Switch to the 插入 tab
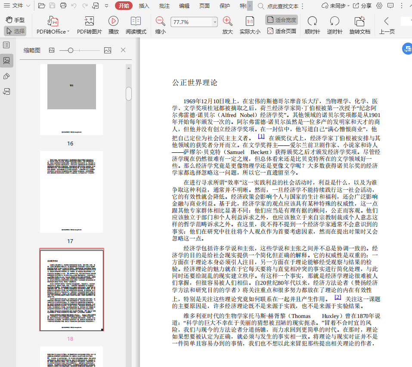This screenshot has height=367, width=412. point(144,6)
